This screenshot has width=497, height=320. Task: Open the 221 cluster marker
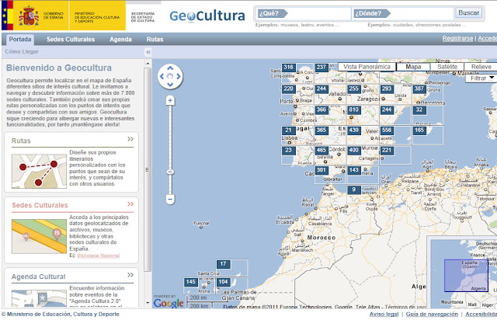coord(387,150)
